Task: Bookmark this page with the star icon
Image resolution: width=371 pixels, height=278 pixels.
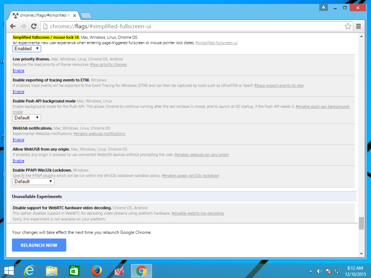Action: 348,26
